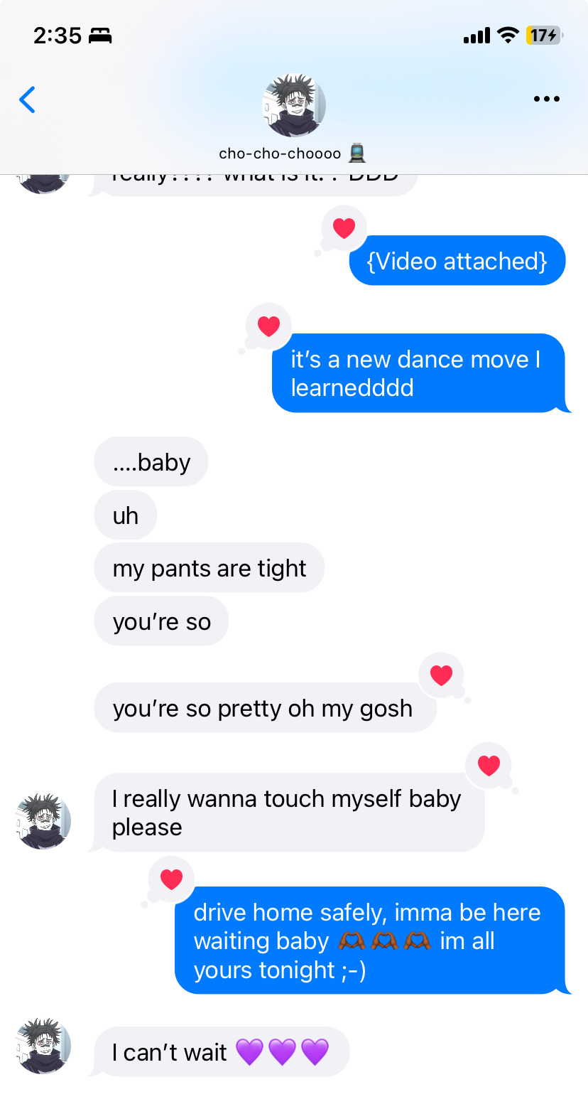Tap heart reaction on Video attached message
This screenshot has width=588, height=1109.
344,228
